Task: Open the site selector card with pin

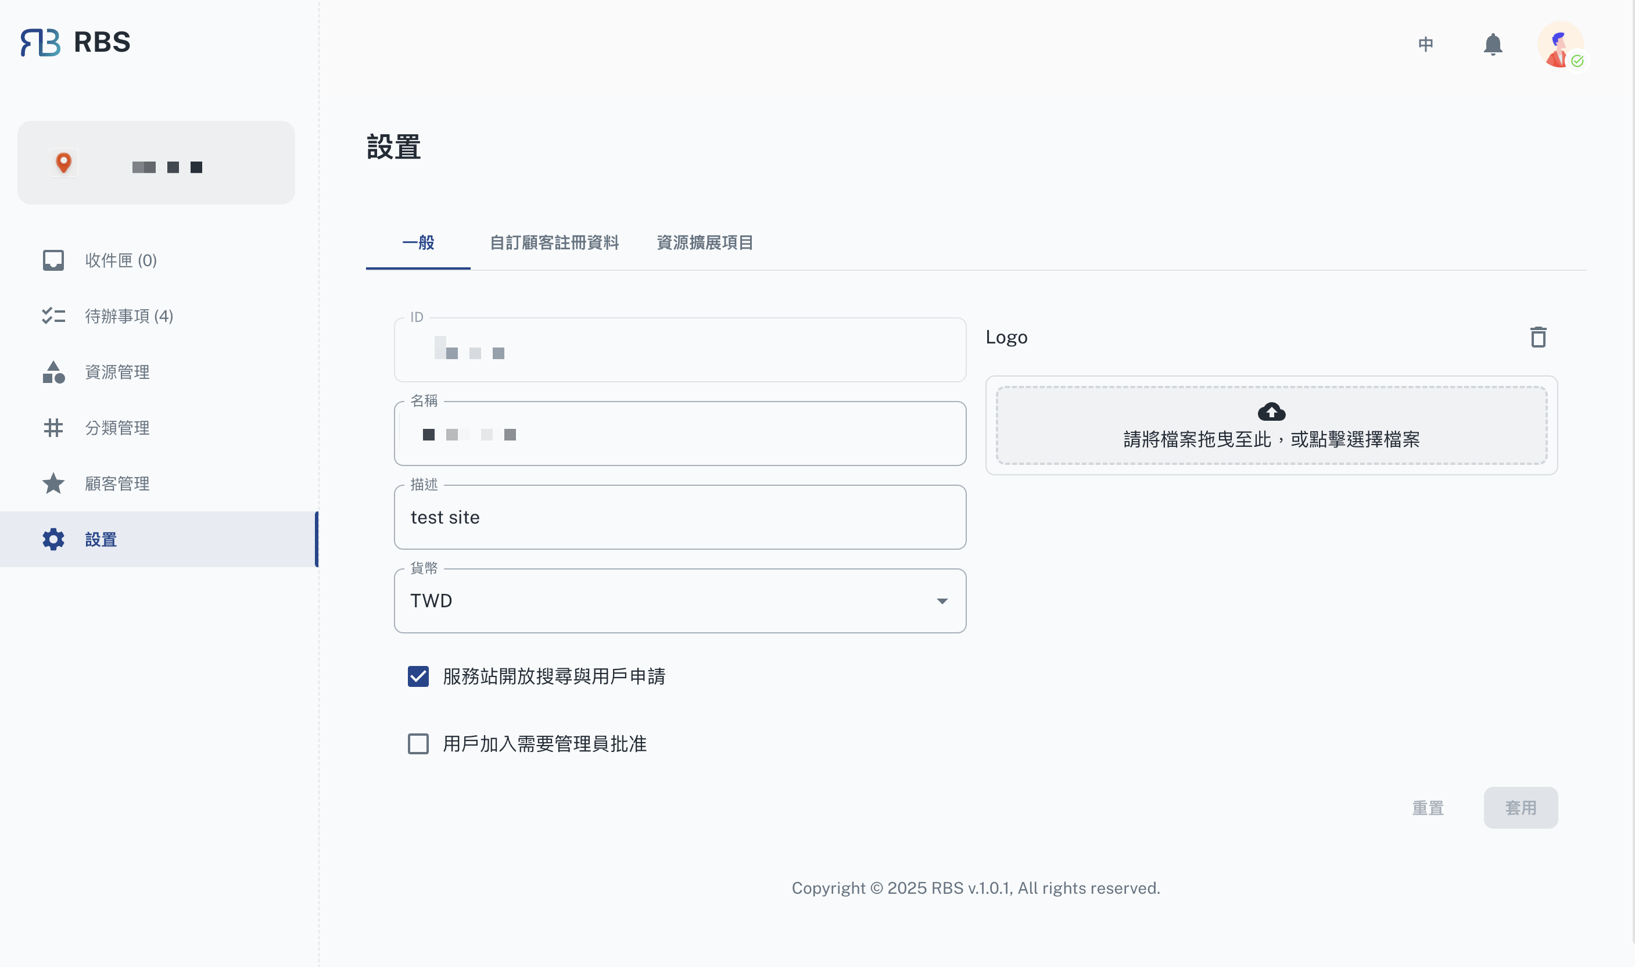Action: 156,163
